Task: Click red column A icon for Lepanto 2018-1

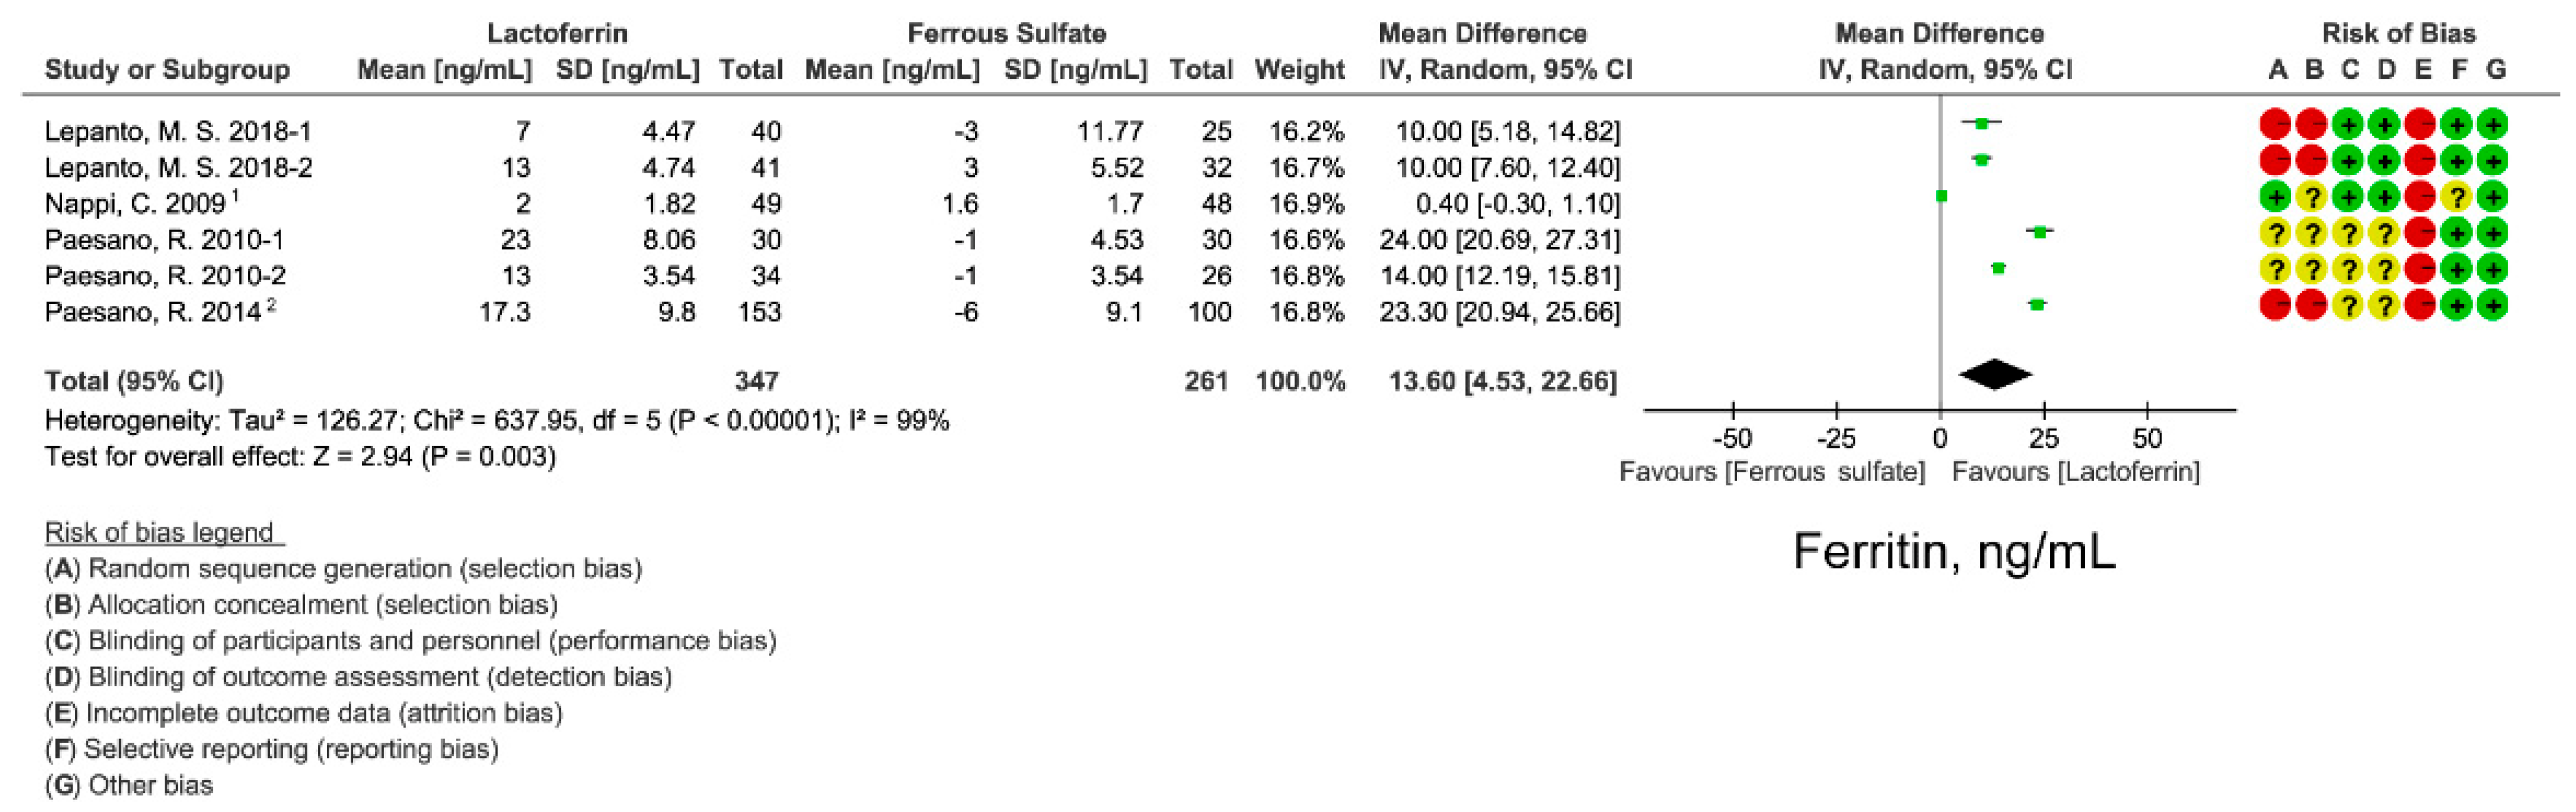Action: click(x=2276, y=125)
